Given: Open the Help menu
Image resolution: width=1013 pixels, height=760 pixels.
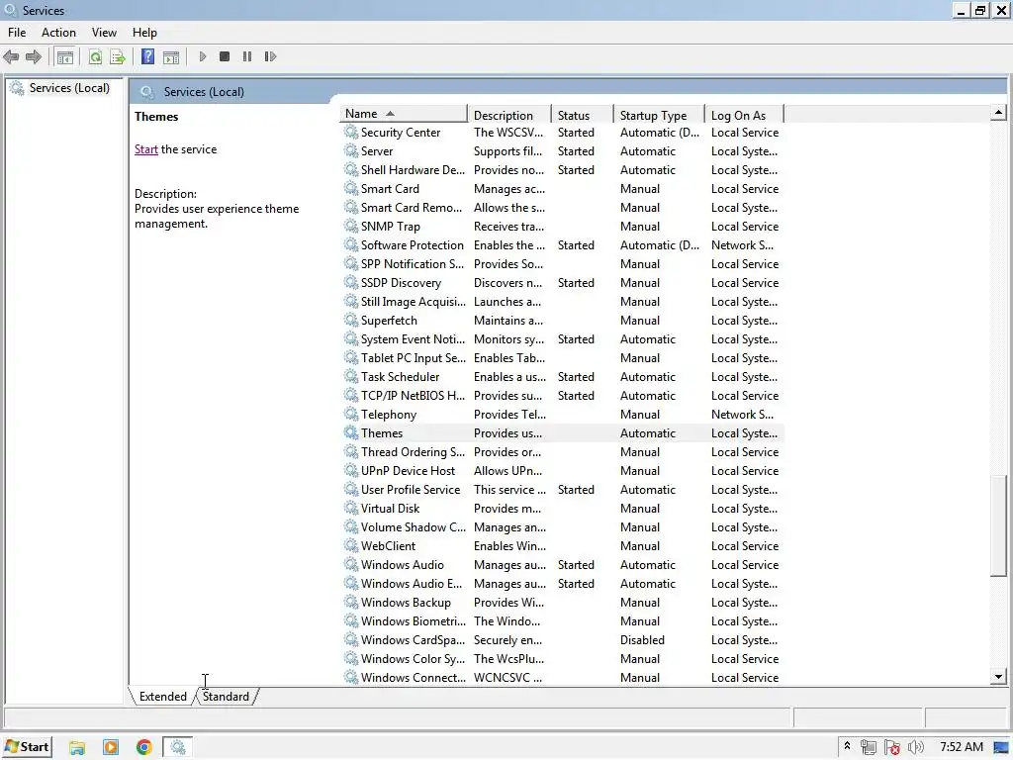Looking at the screenshot, I should (x=144, y=33).
